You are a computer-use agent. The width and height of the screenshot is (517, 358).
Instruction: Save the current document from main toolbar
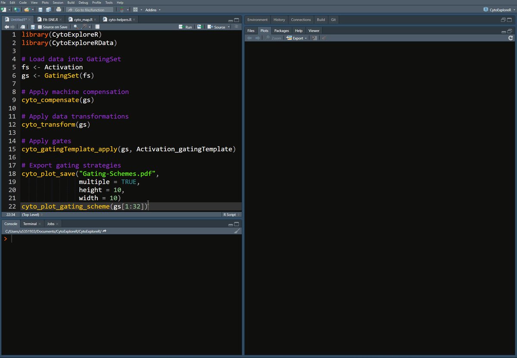[x=40, y=9]
